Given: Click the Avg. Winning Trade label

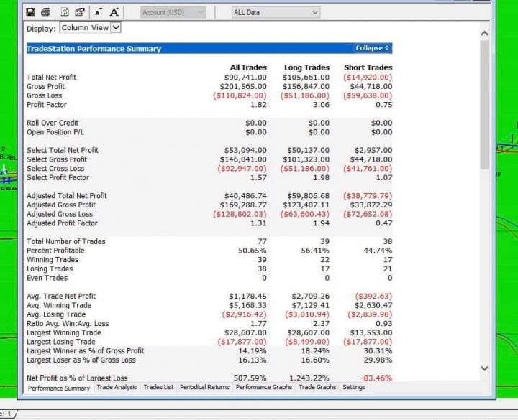Looking at the screenshot, I should click(59, 305).
